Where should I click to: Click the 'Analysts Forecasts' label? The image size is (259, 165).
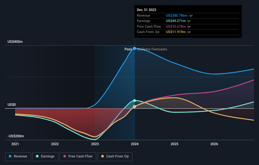152,49
